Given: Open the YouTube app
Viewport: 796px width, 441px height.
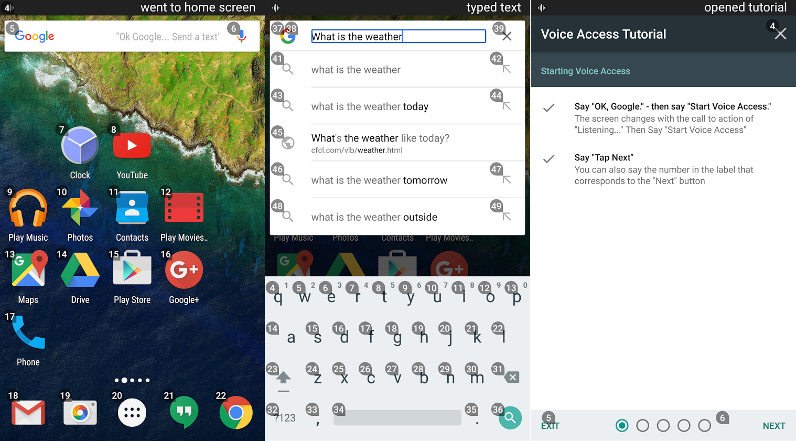Looking at the screenshot, I should tap(132, 146).
